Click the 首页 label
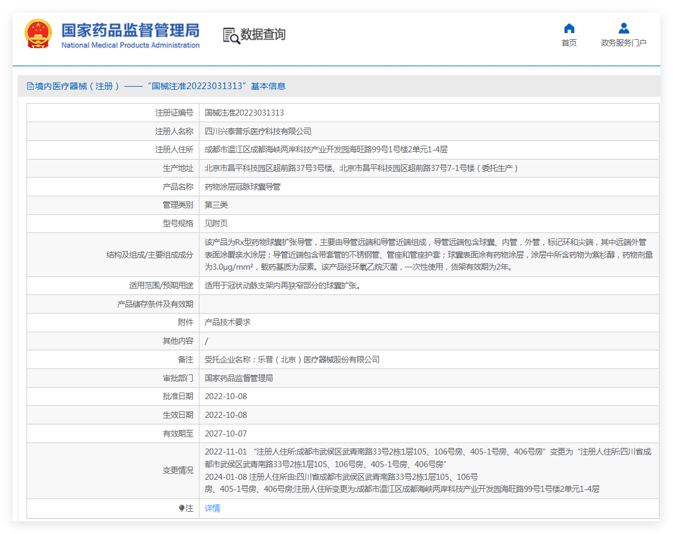The height and width of the screenshot is (534, 673). click(569, 43)
